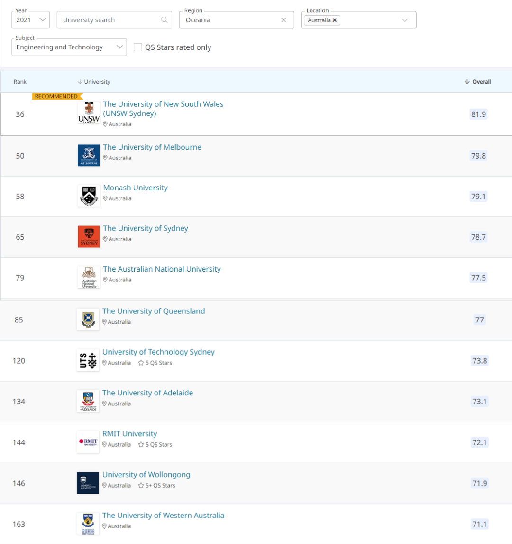Click location pin under University of Queensland
The height and width of the screenshot is (544, 512).
tap(105, 322)
